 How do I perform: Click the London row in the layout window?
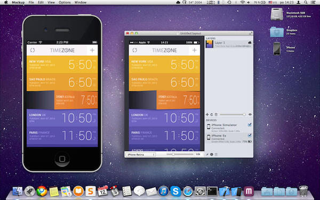click(164, 118)
